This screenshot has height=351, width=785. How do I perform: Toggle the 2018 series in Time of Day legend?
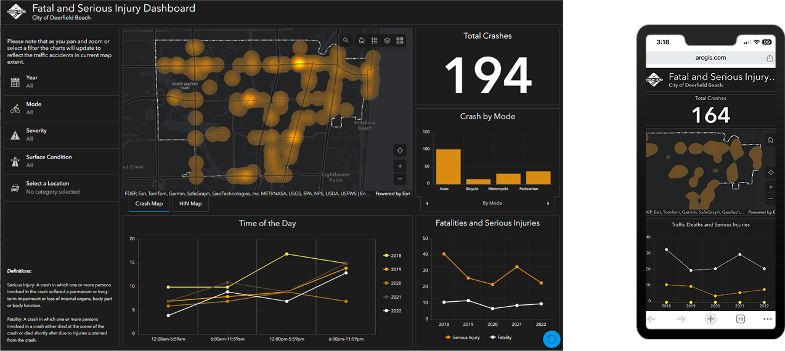pyautogui.click(x=391, y=255)
